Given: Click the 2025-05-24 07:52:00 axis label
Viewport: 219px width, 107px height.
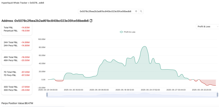Looking at the screenshot, I should [x=150, y=90].
